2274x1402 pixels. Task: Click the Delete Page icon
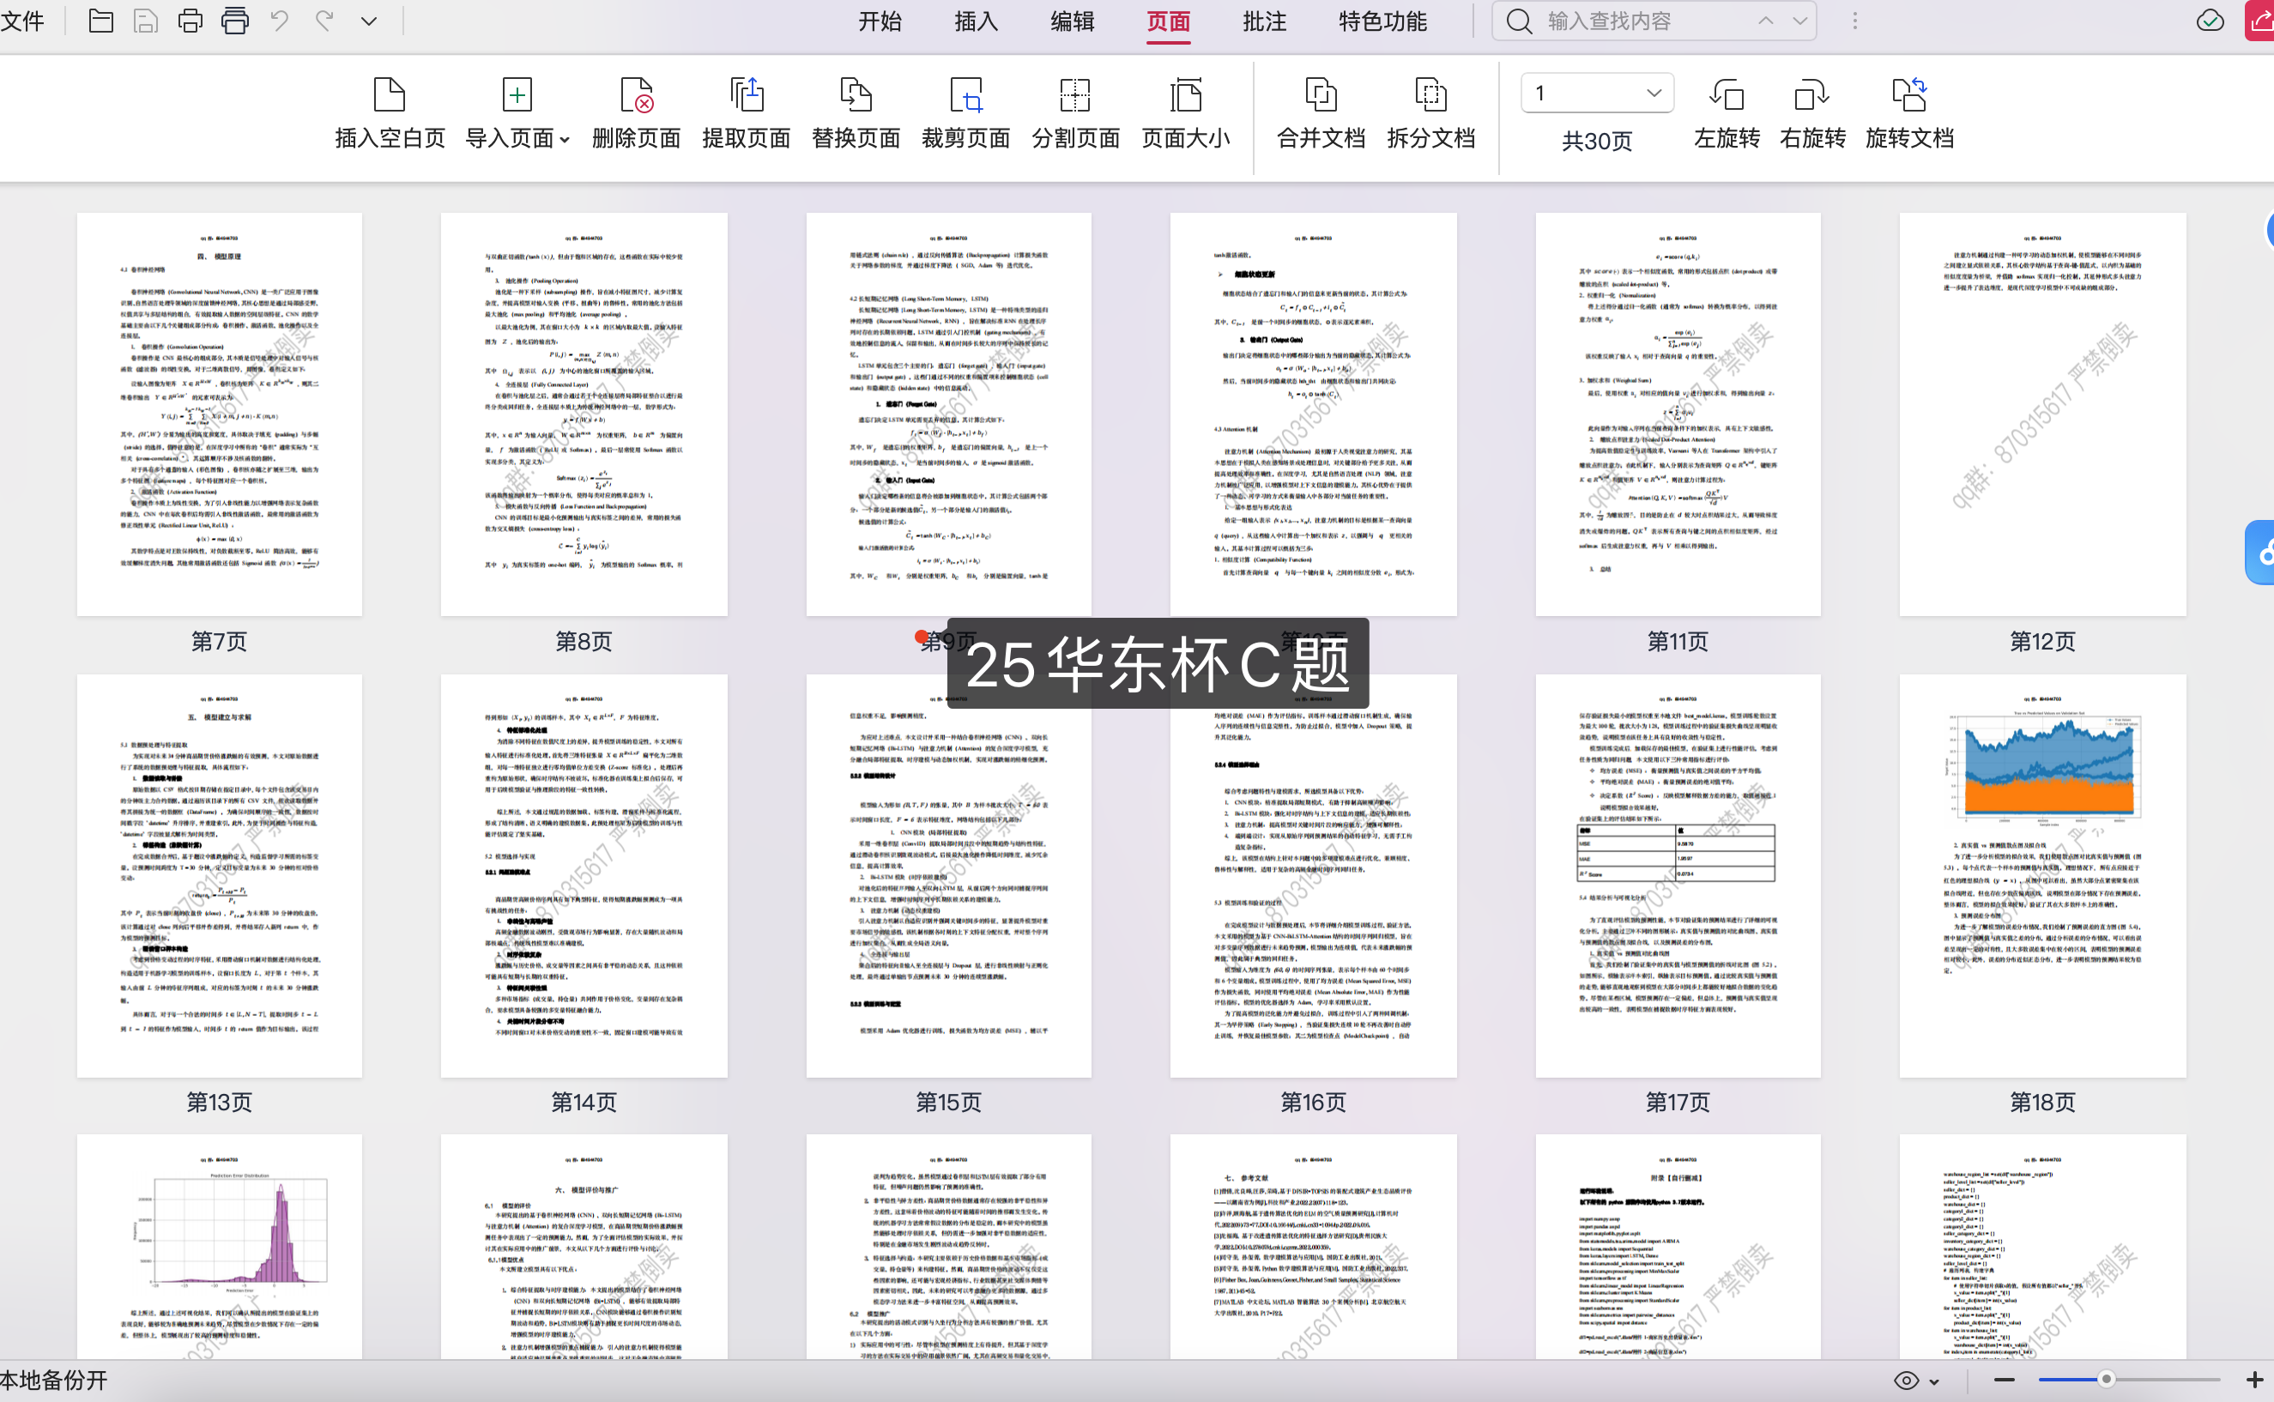click(636, 95)
